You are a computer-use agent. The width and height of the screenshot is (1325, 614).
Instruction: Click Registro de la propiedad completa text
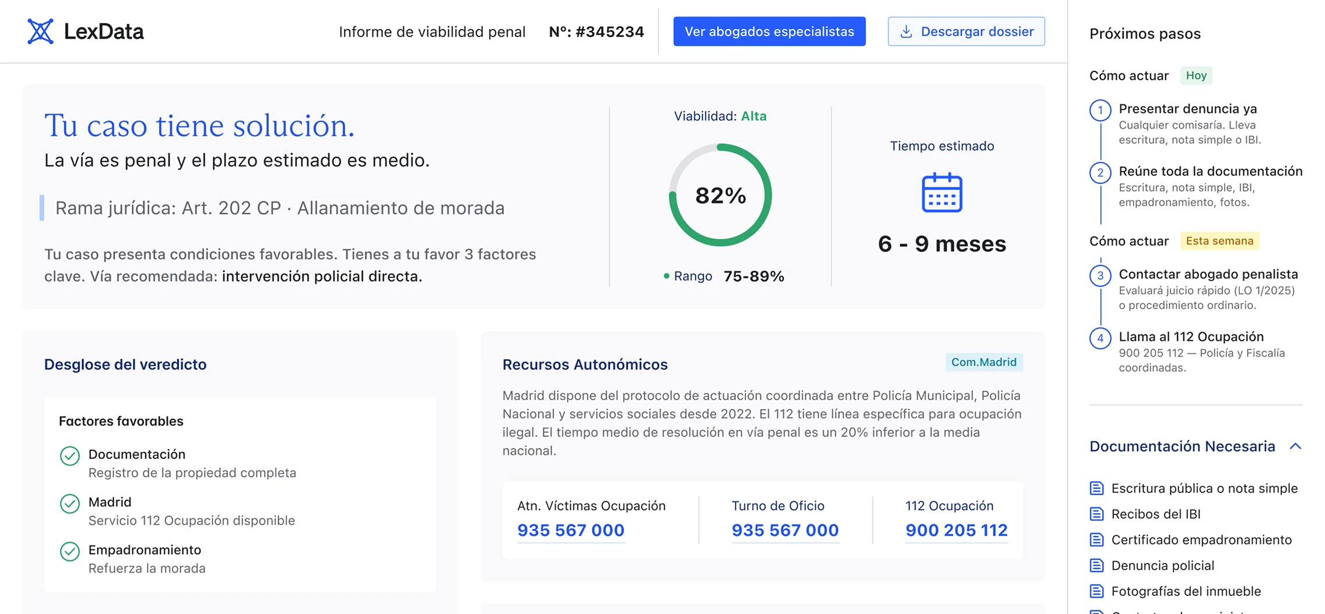(x=192, y=472)
